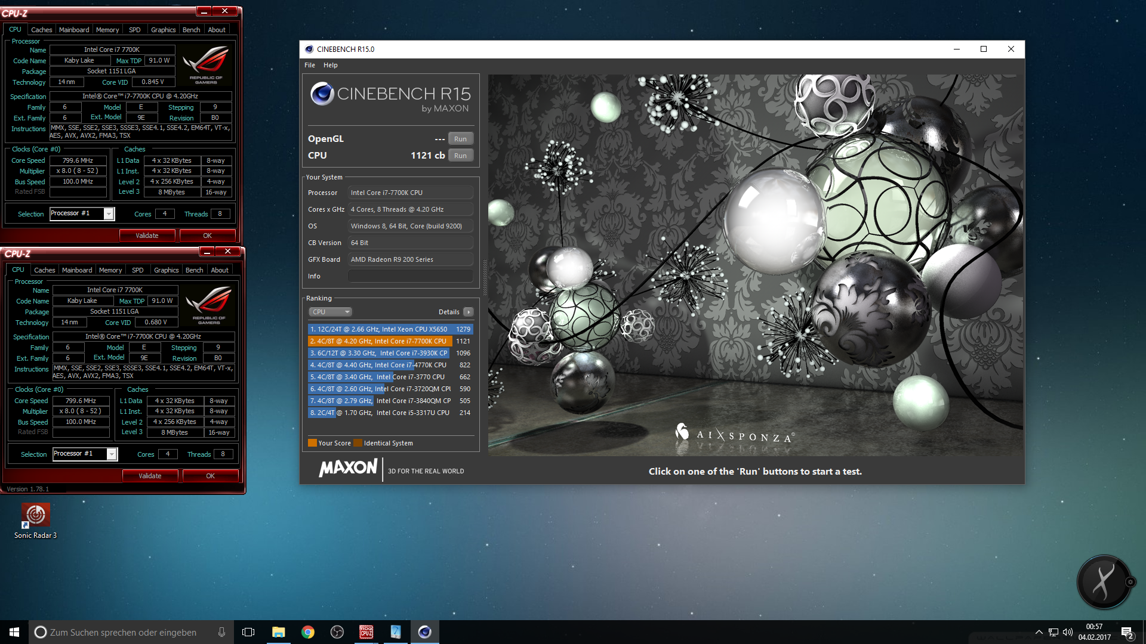Click the ROG logo in lower CPU-Z window

(209, 306)
